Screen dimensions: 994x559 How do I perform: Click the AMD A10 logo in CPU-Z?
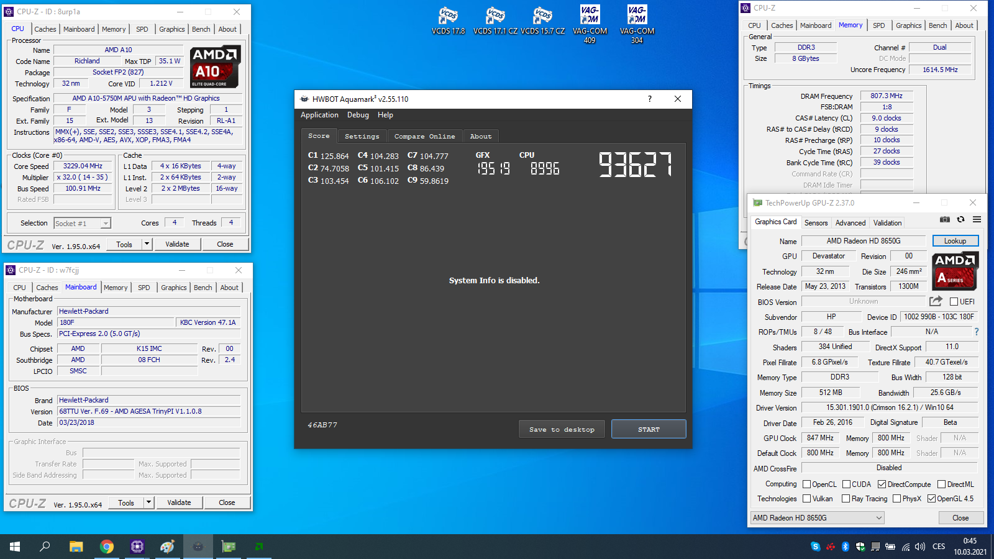coord(214,66)
